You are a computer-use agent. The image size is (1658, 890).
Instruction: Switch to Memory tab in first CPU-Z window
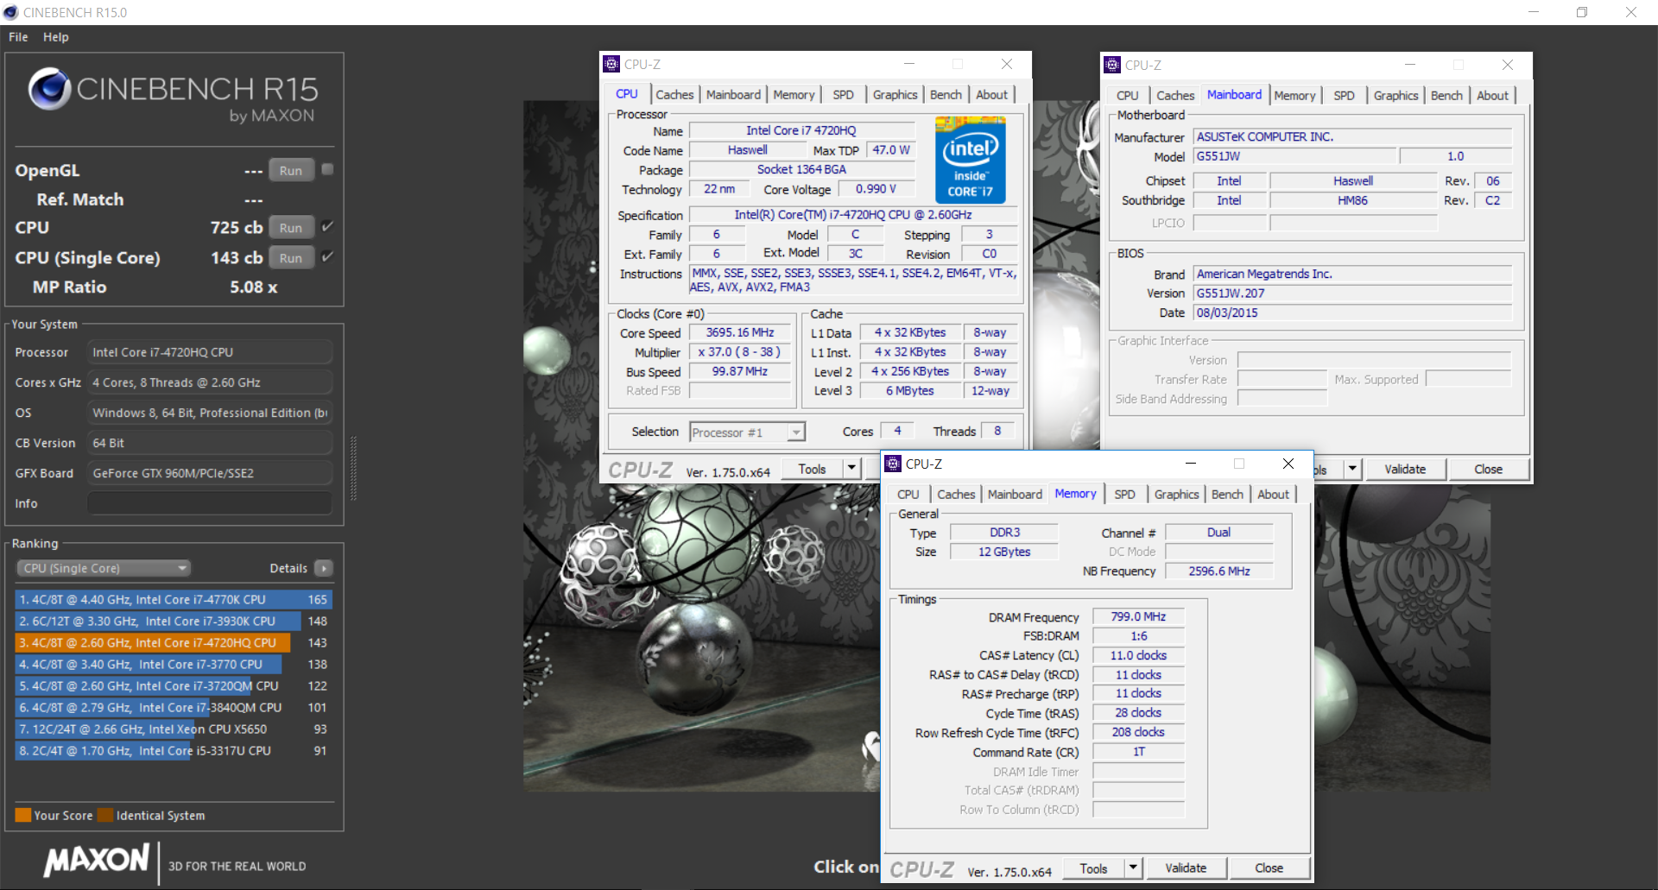(x=794, y=95)
